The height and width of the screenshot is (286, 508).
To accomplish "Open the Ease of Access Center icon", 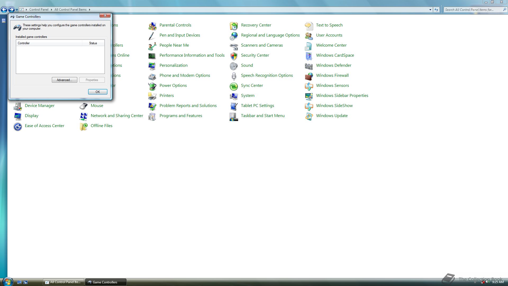I will pyautogui.click(x=17, y=126).
